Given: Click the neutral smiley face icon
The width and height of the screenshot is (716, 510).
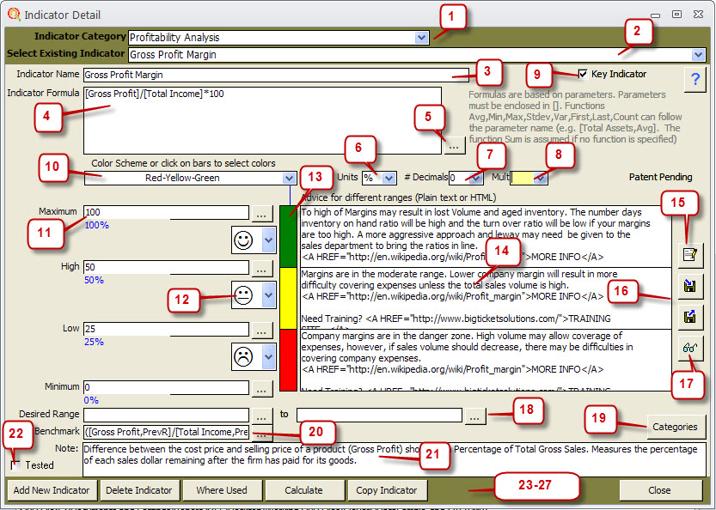Looking at the screenshot, I should [246, 296].
